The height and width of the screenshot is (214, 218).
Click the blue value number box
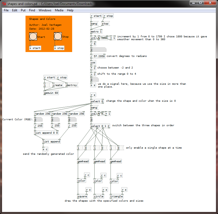[72, 119]
